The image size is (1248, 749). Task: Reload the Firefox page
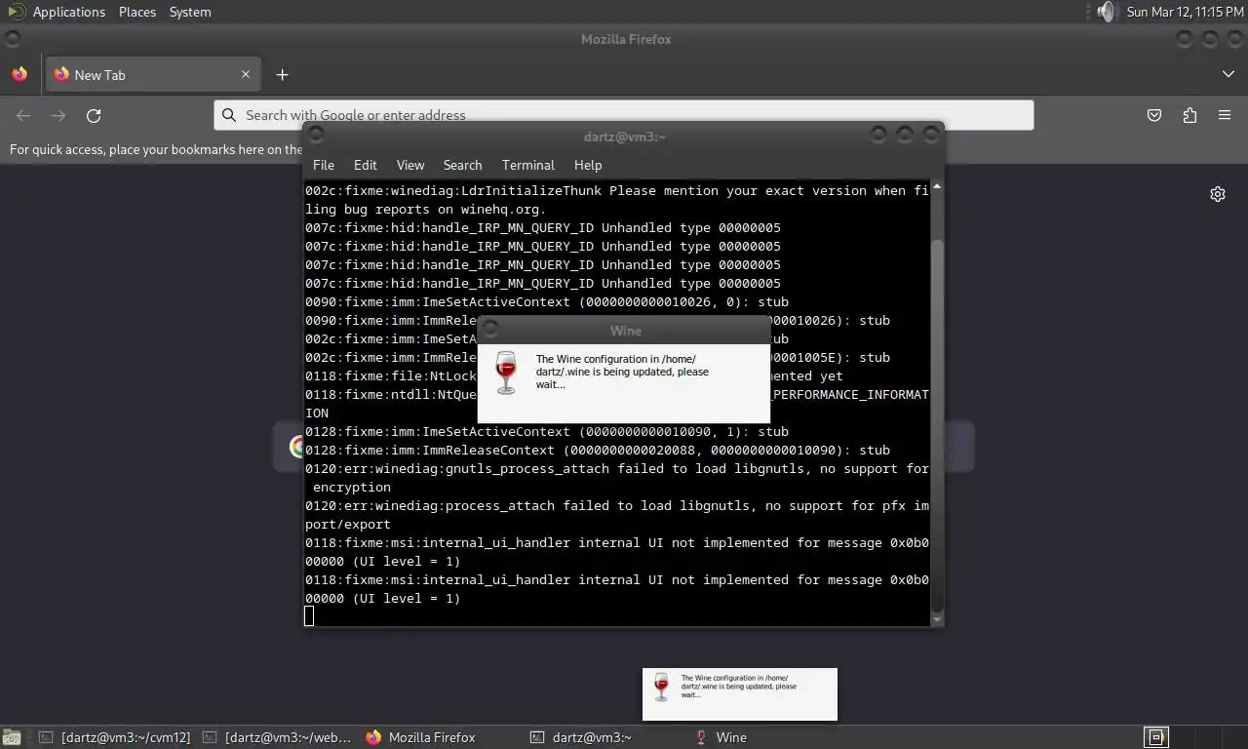[94, 115]
